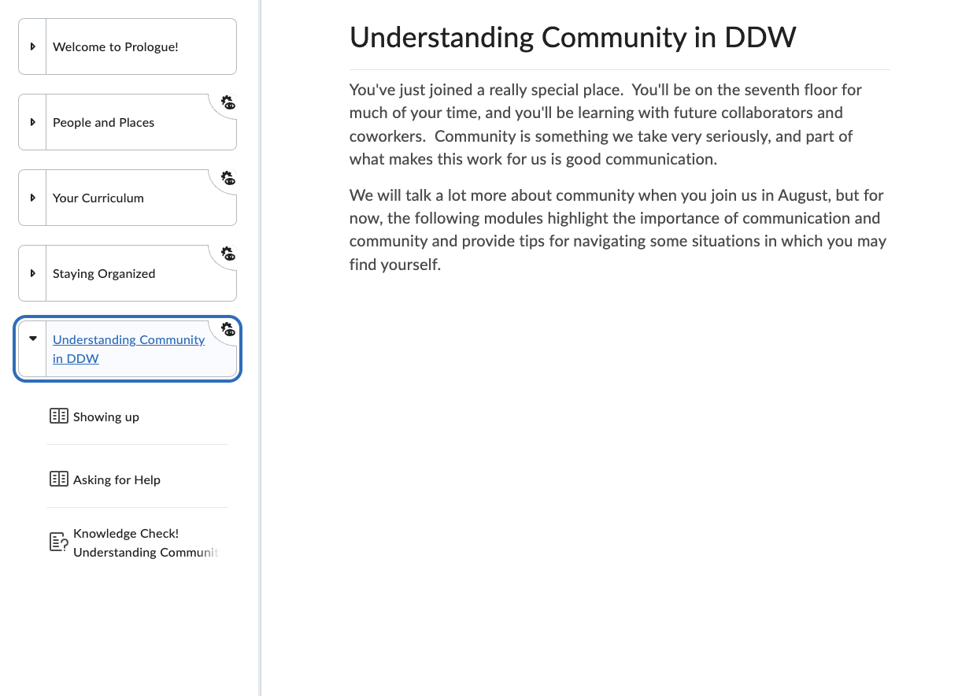Select the quiz icon next to Knowledge Check
This screenshot has width=973, height=696.
(x=58, y=542)
